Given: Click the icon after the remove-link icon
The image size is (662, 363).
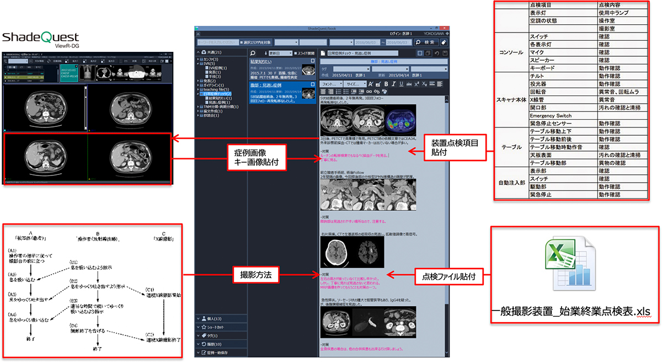Looking at the screenshot, I should pyautogui.click(x=385, y=92).
